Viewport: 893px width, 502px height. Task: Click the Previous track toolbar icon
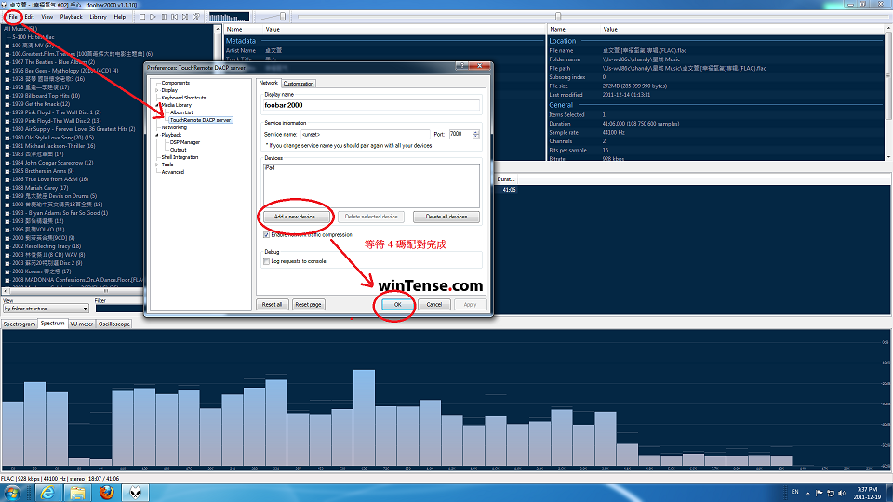tap(174, 17)
